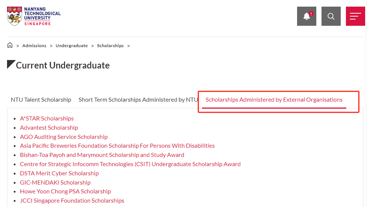
Task: Switch to Short Term Scholarships Administered by NTU tab
Action: coord(138,100)
